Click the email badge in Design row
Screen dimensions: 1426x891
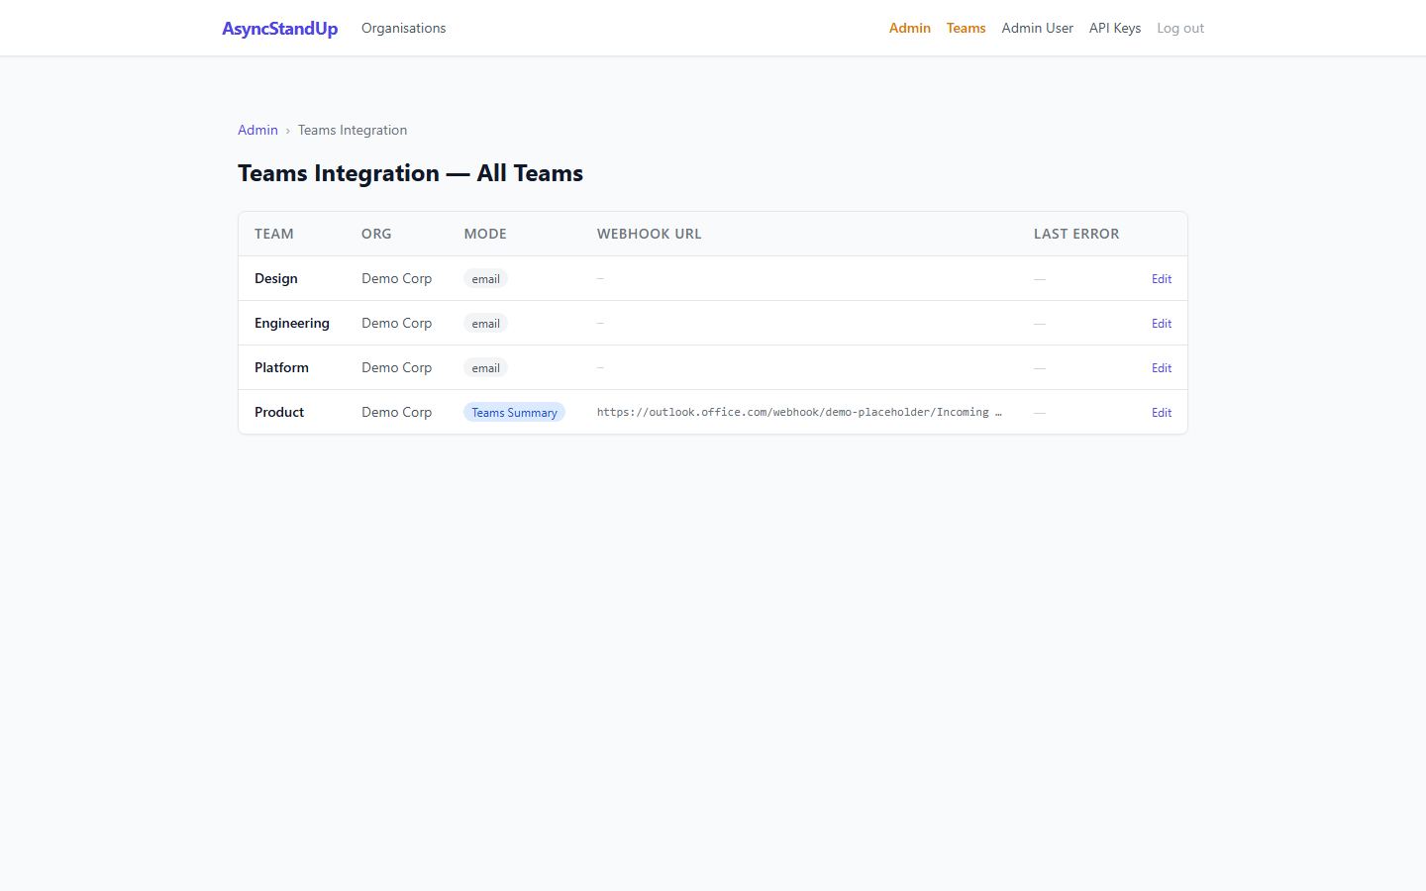point(485,279)
